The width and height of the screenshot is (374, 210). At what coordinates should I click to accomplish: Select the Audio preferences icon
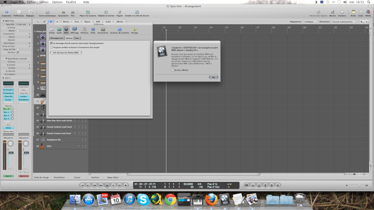coord(59,30)
